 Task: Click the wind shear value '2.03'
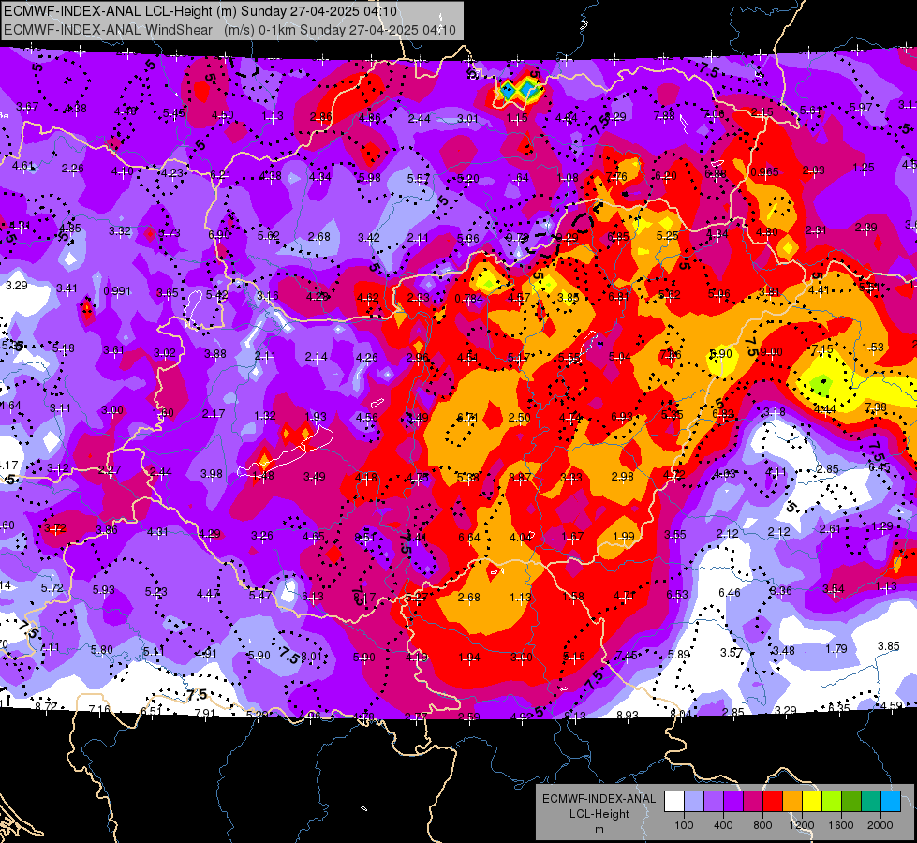point(813,170)
